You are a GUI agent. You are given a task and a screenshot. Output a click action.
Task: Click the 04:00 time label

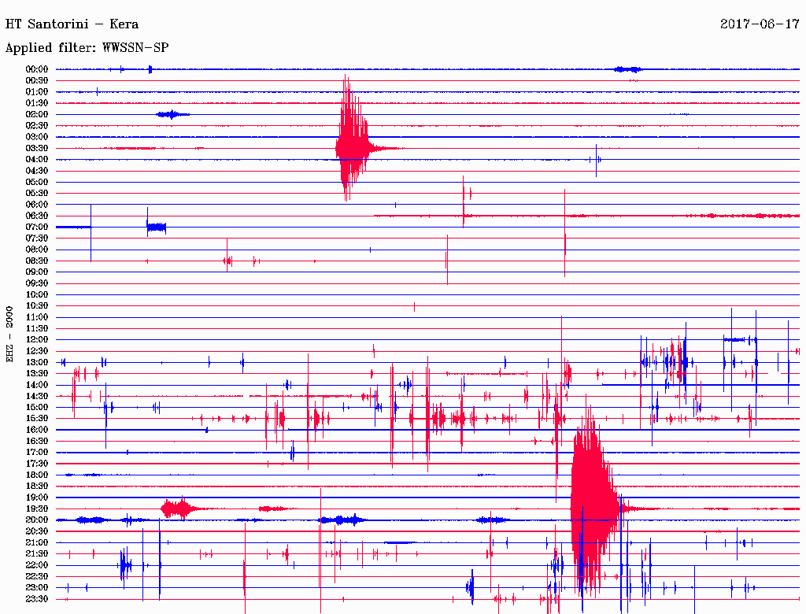click(x=37, y=160)
